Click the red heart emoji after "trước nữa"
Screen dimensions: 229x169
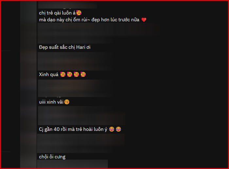pyautogui.click(x=144, y=20)
